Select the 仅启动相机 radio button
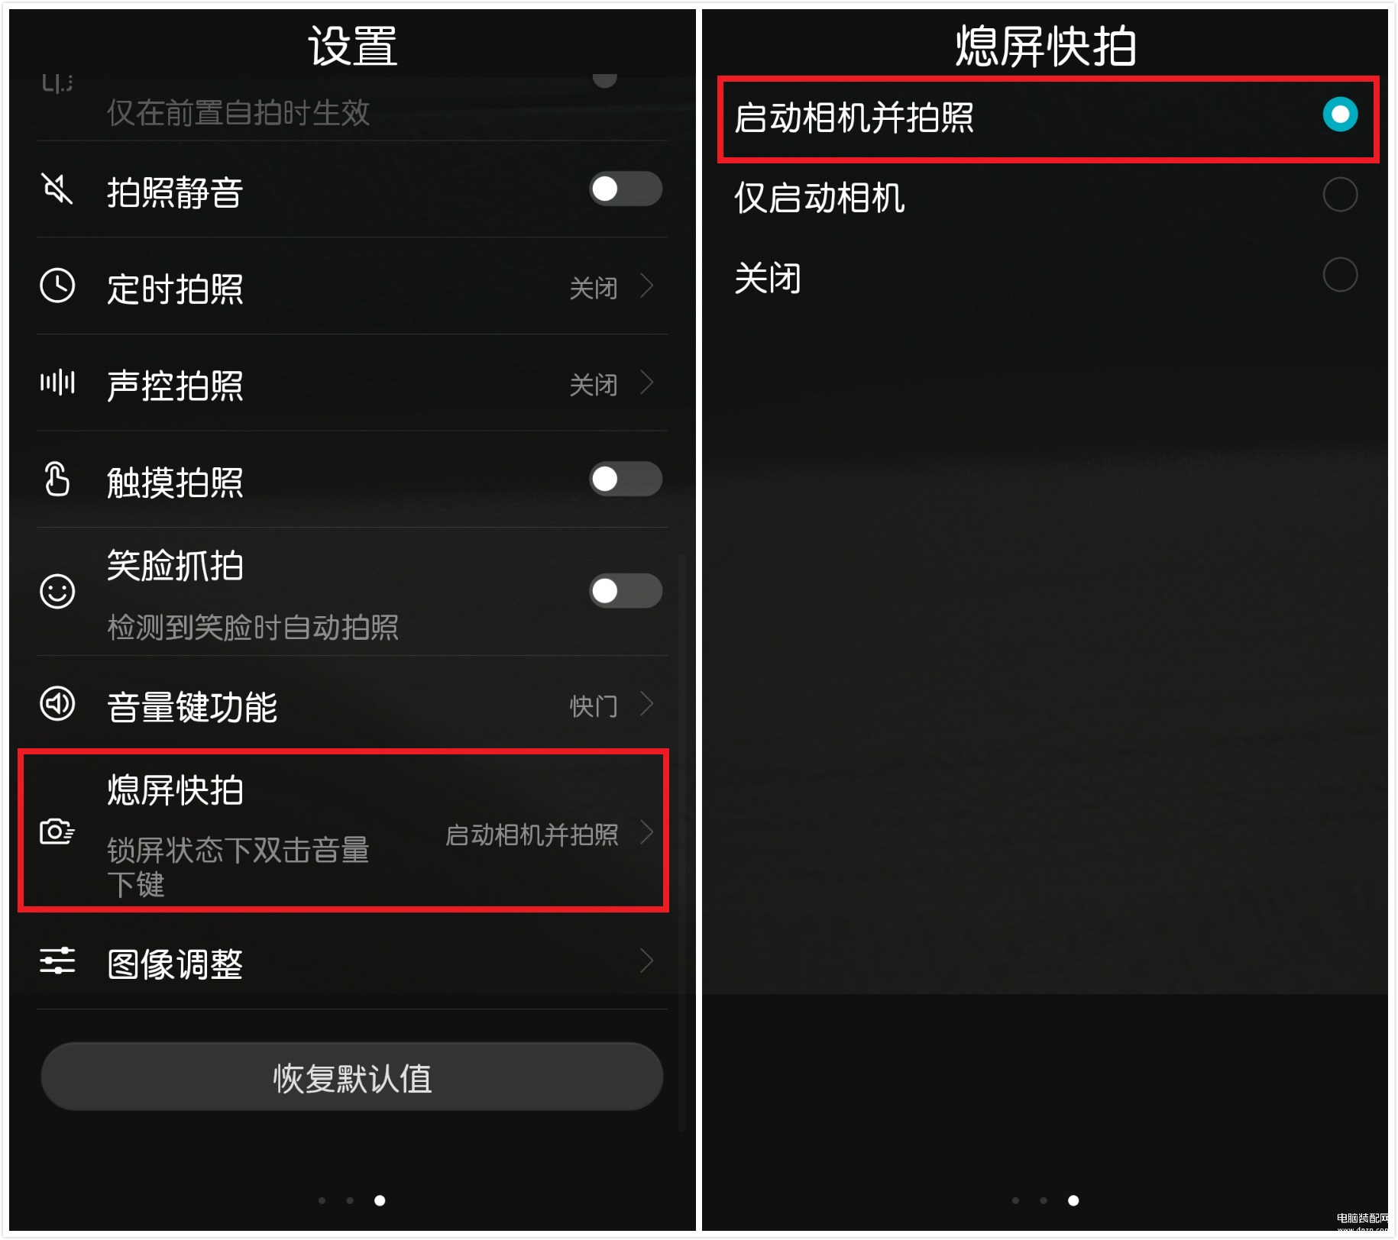 (x=1340, y=195)
